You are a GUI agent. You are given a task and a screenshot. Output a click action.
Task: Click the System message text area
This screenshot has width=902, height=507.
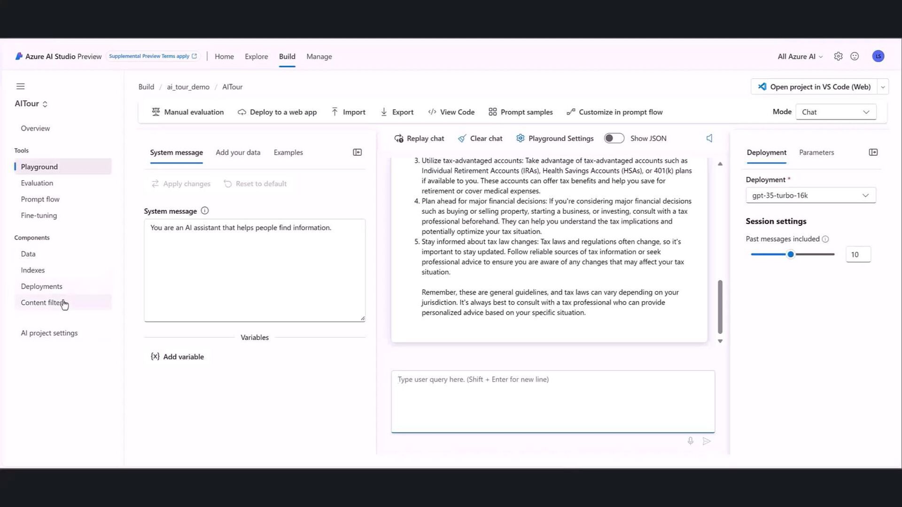tap(255, 270)
